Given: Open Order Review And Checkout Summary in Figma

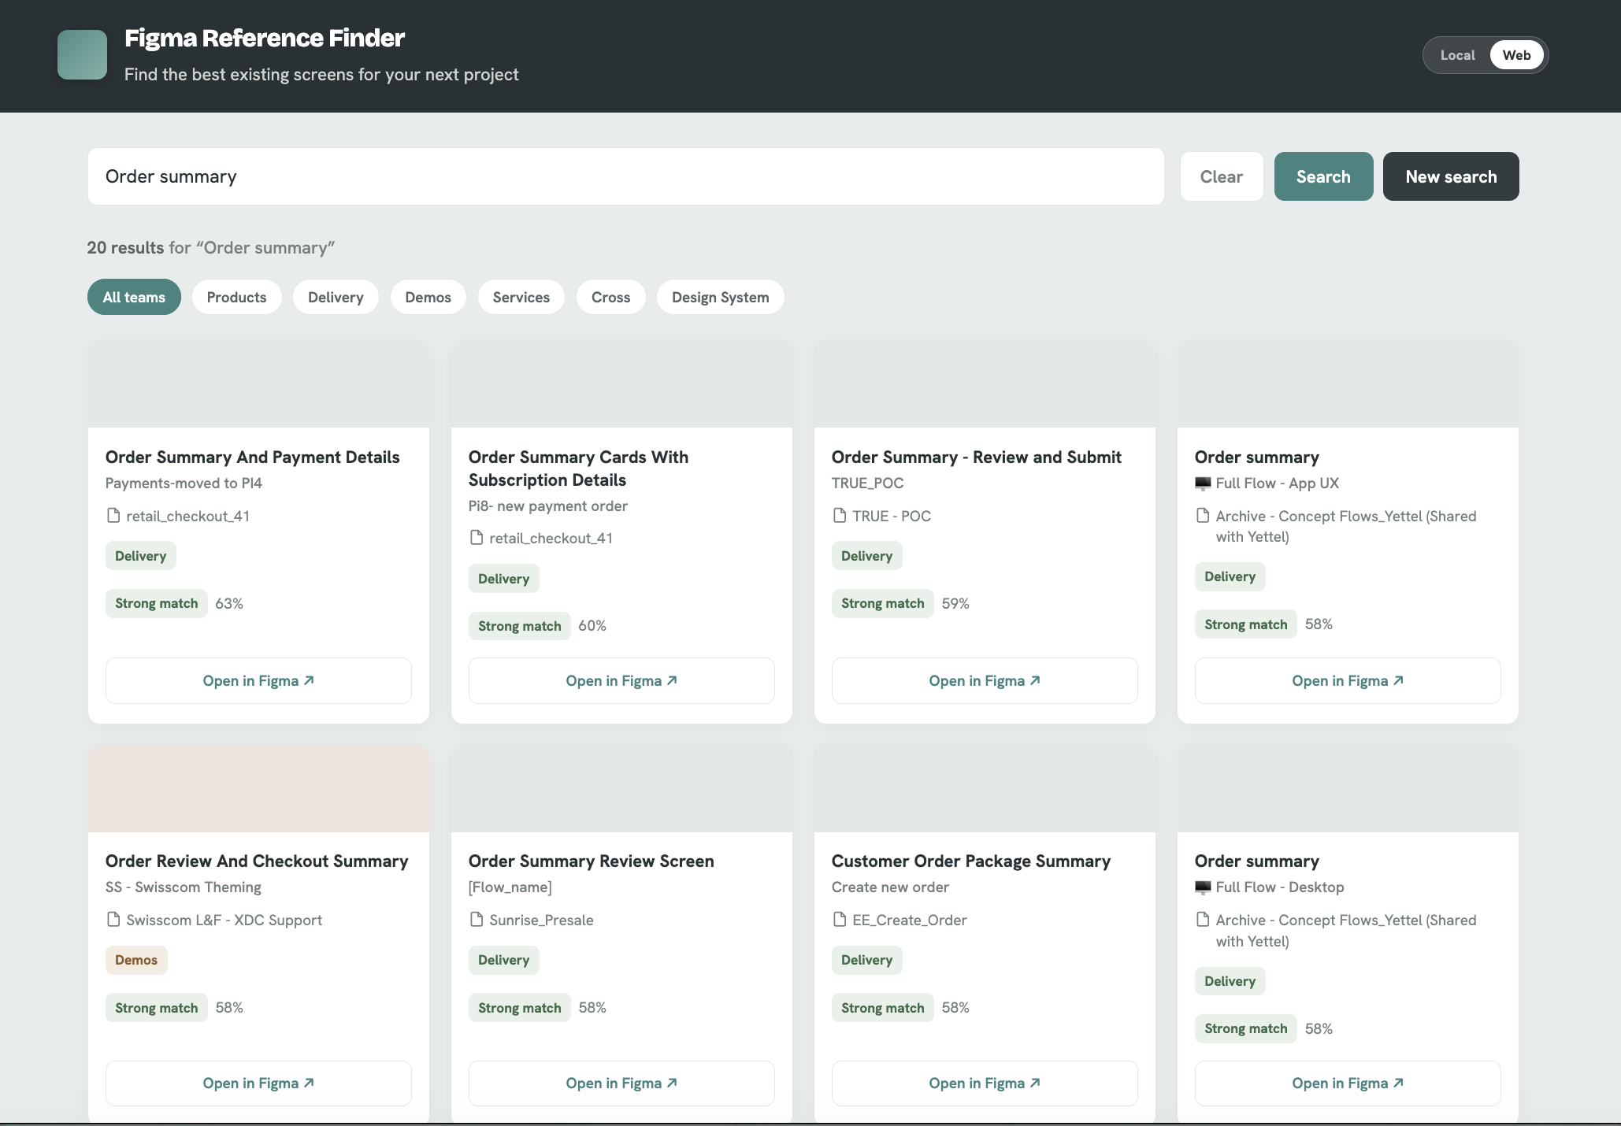Looking at the screenshot, I should 258,1083.
